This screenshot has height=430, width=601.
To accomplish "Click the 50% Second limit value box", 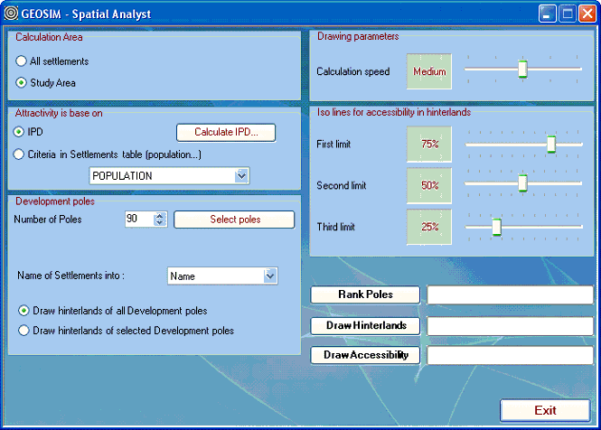I will (x=429, y=185).
